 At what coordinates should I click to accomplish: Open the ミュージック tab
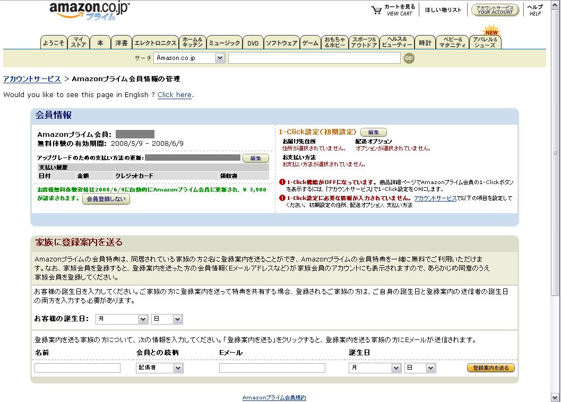[x=225, y=42]
